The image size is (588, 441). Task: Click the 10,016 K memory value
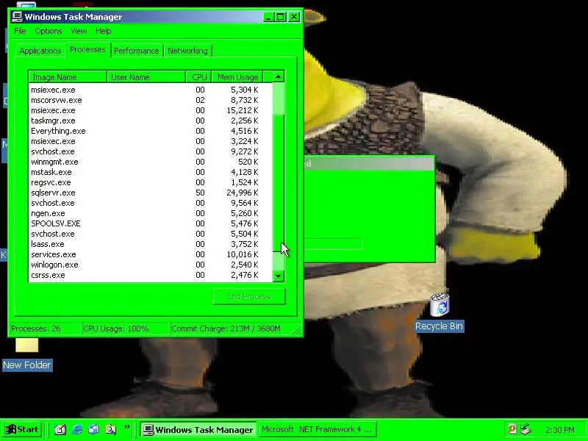(243, 254)
